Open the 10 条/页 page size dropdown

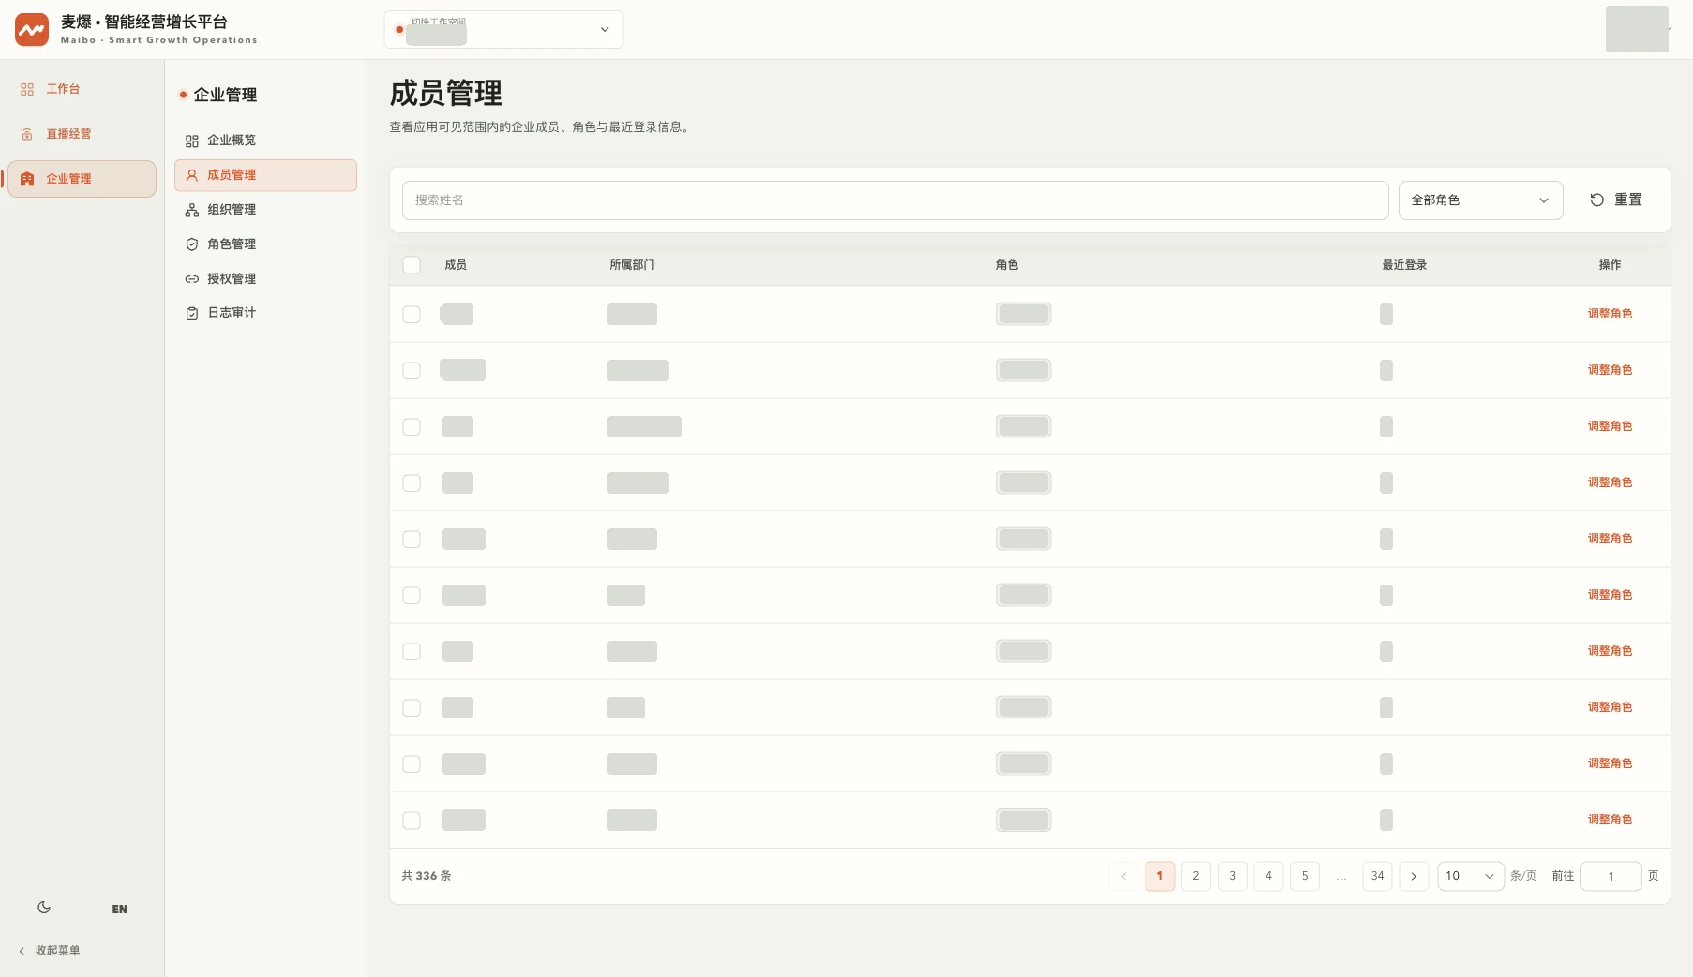coord(1471,876)
